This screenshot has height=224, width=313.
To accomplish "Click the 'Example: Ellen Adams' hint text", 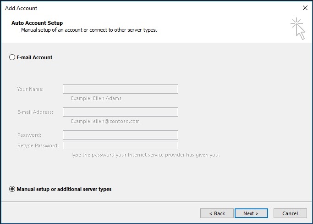I will coord(96,98).
